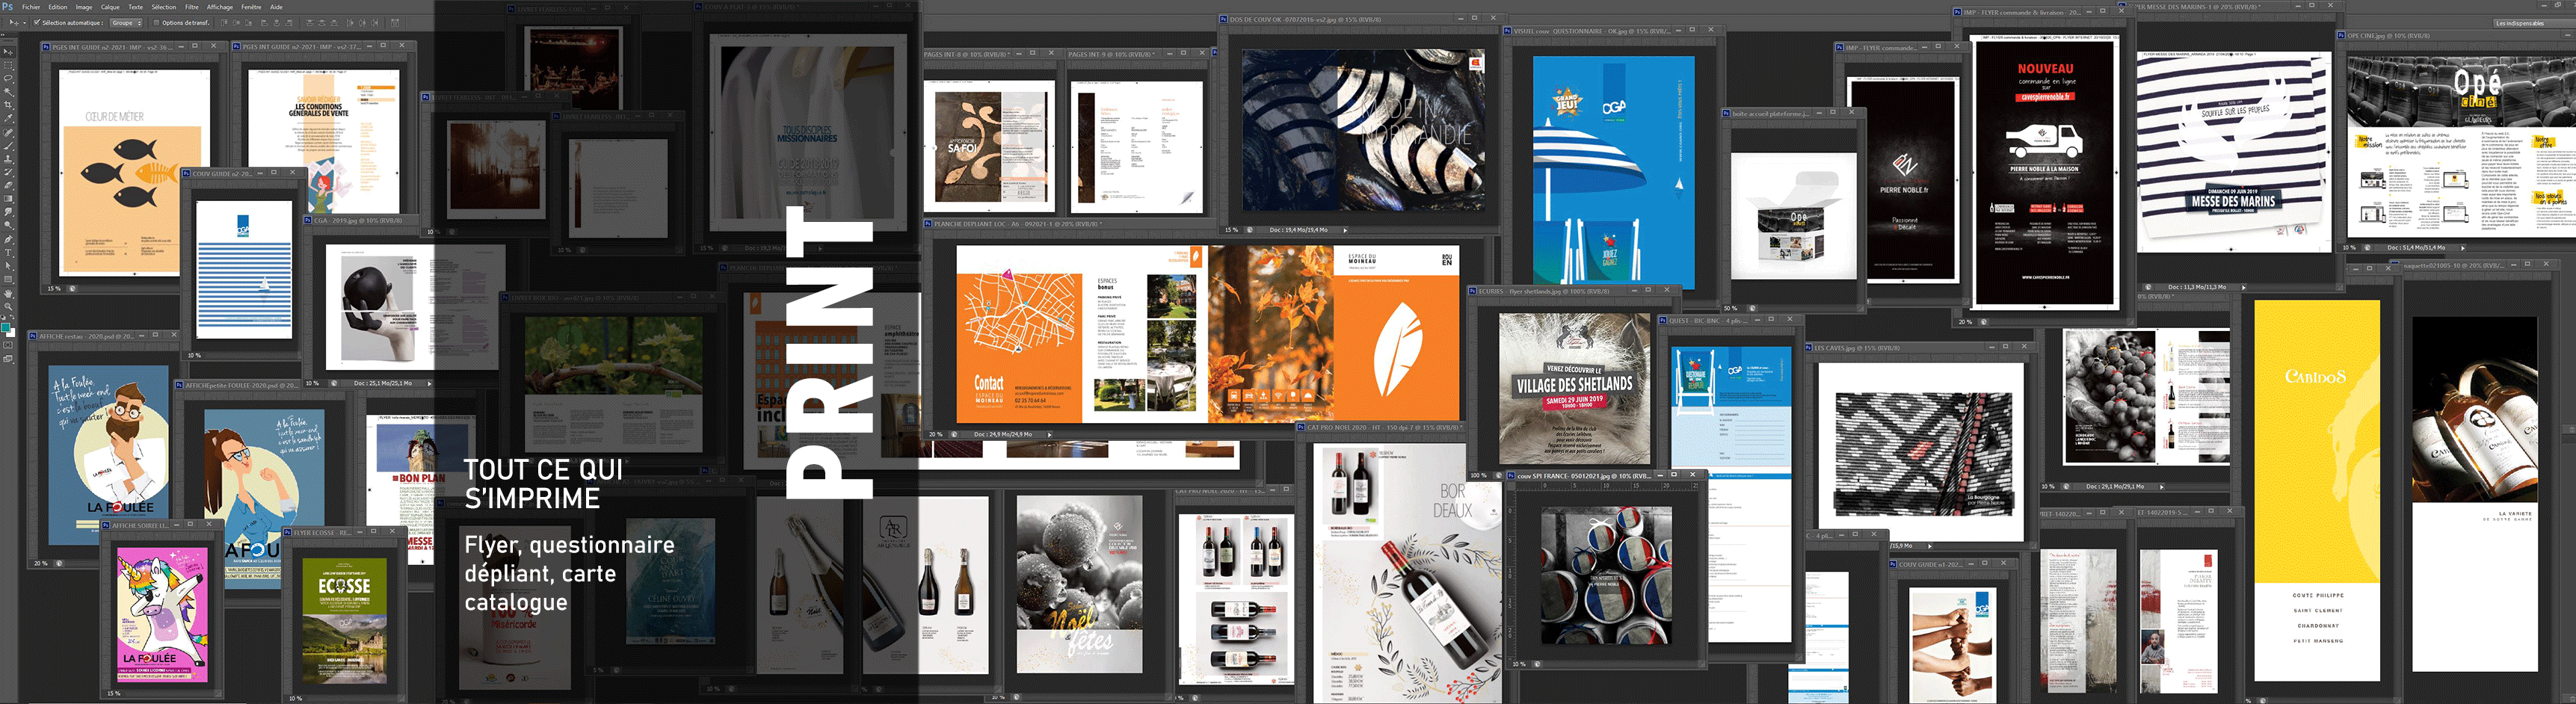2576x704 pixels.
Task: Open the Image menu
Action: pos(84,7)
